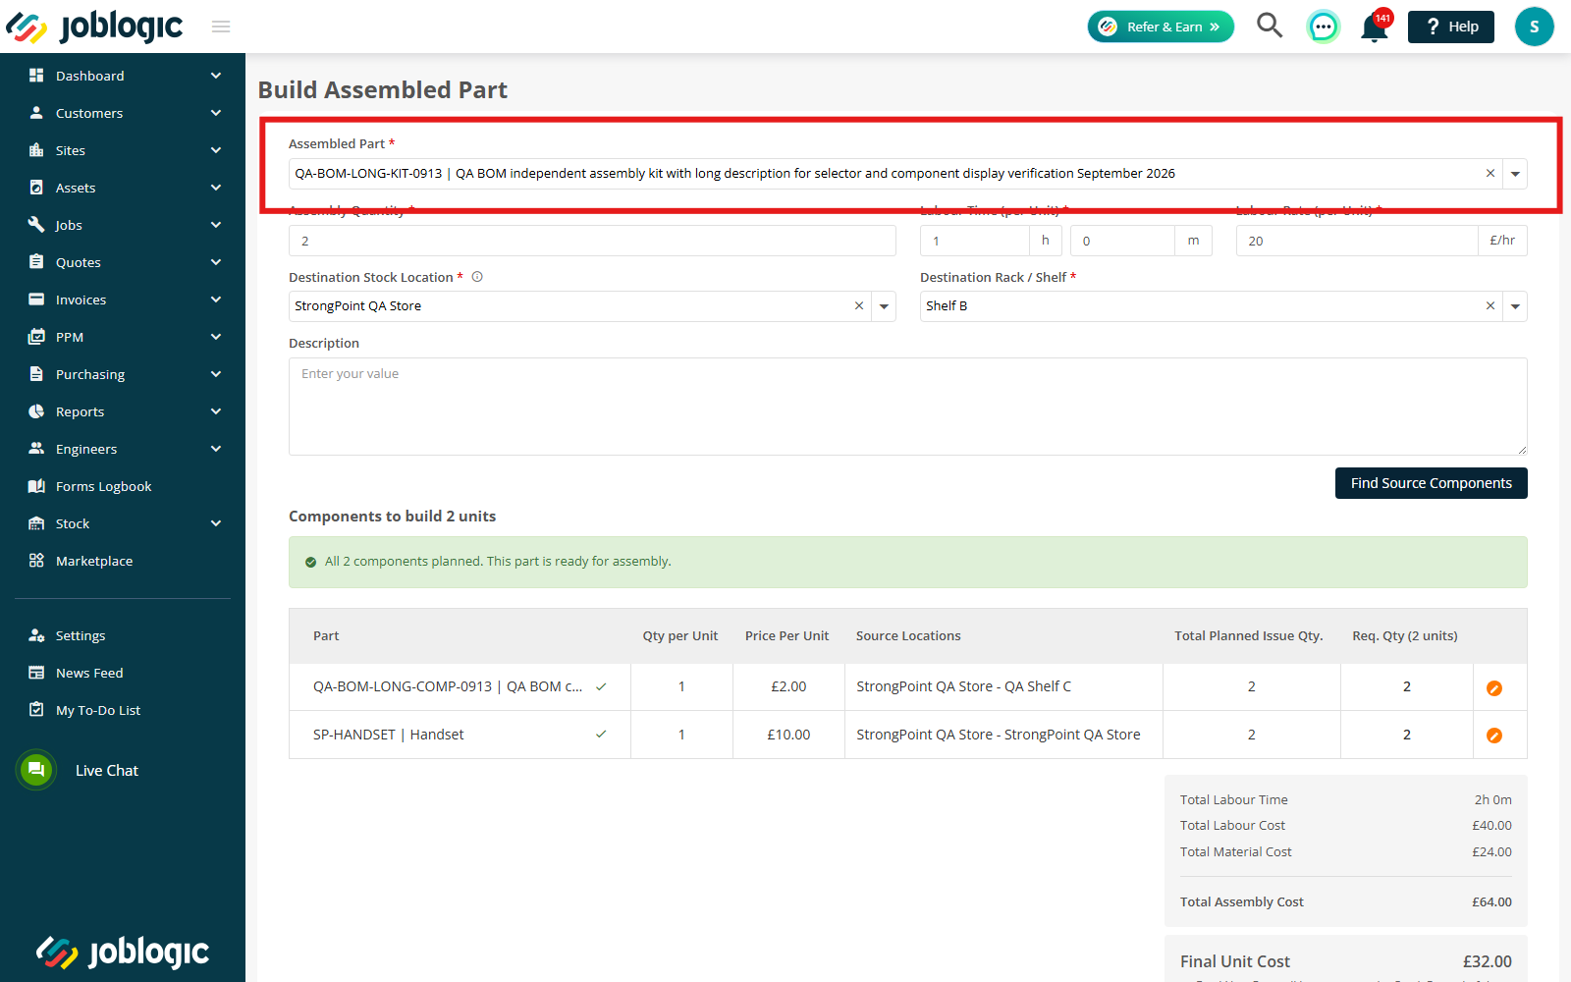
Task: Click the Forms Logbook icon
Action: pos(36,486)
